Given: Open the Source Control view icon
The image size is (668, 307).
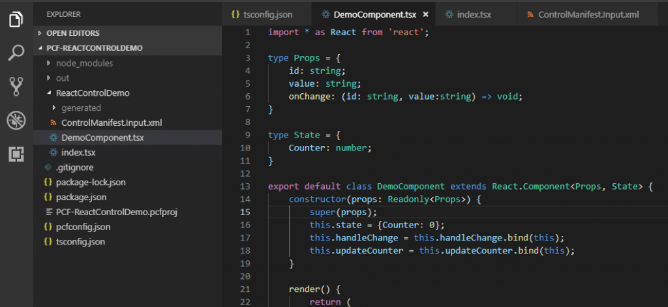Looking at the screenshot, I should 16,87.
